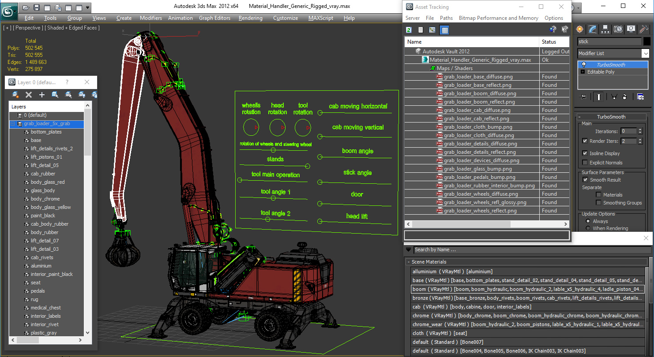This screenshot has height=357, width=654.
Task: Select the cab_rubber layer item
Action: [x=43, y=174]
